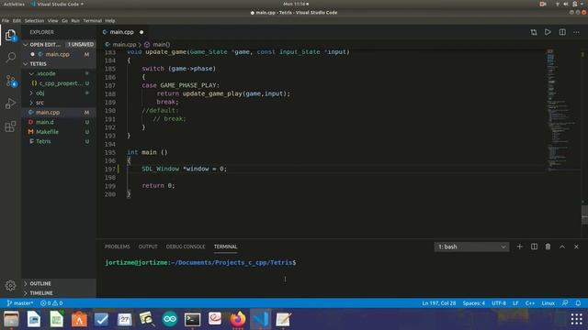The width and height of the screenshot is (588, 330).
Task: Open the Run menu
Action: [75, 20]
